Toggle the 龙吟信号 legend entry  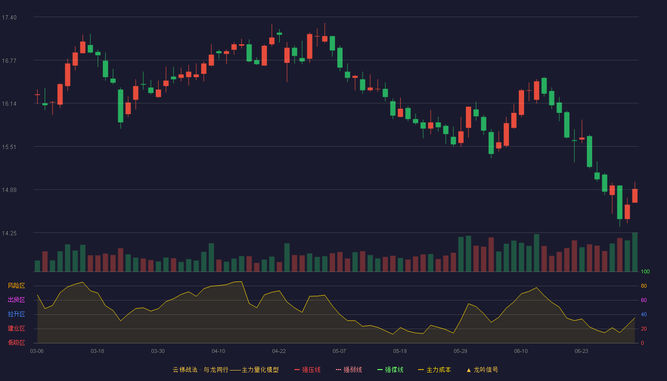(482, 370)
